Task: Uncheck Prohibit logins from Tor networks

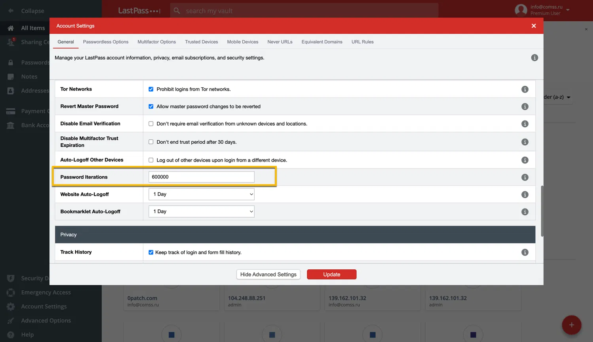Action: coord(151,89)
